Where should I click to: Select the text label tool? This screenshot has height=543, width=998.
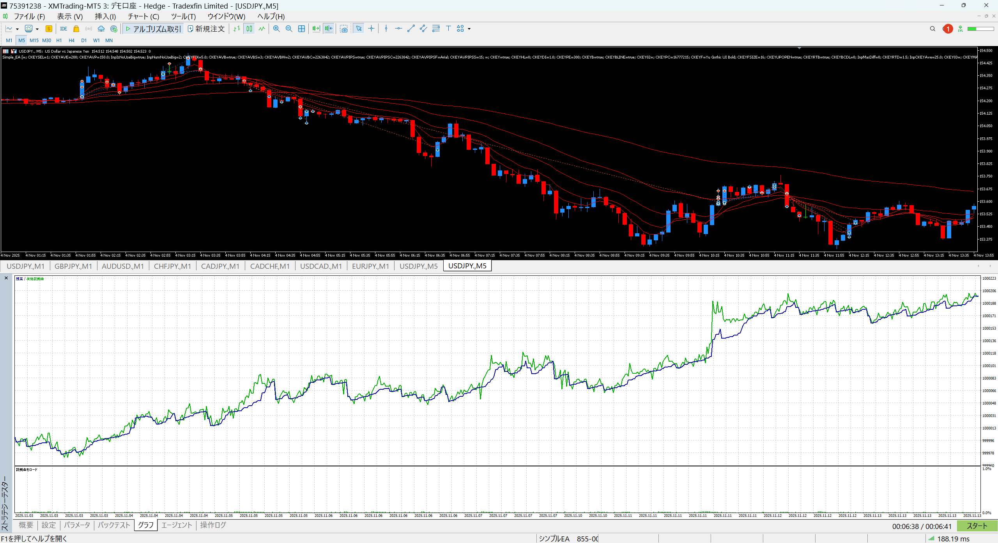point(448,28)
